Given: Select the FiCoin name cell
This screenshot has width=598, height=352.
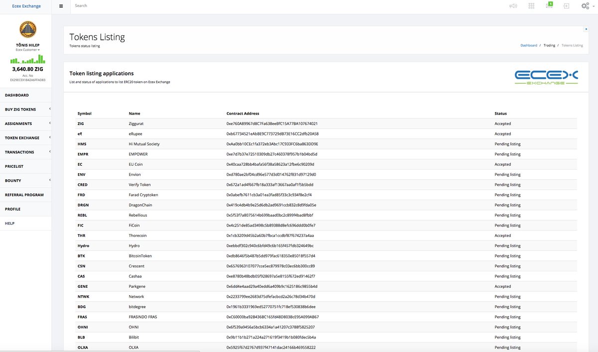Looking at the screenshot, I should tap(134, 226).
